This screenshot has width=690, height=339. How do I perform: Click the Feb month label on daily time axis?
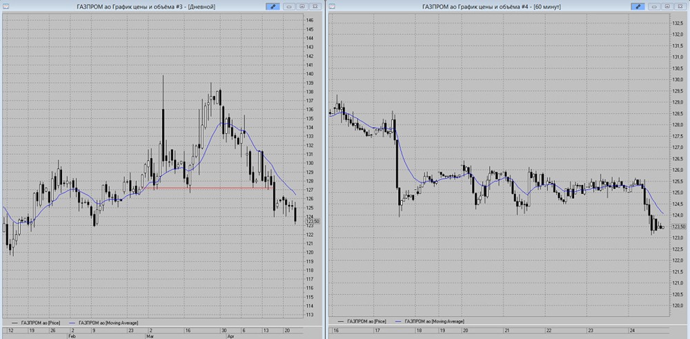coord(71,336)
